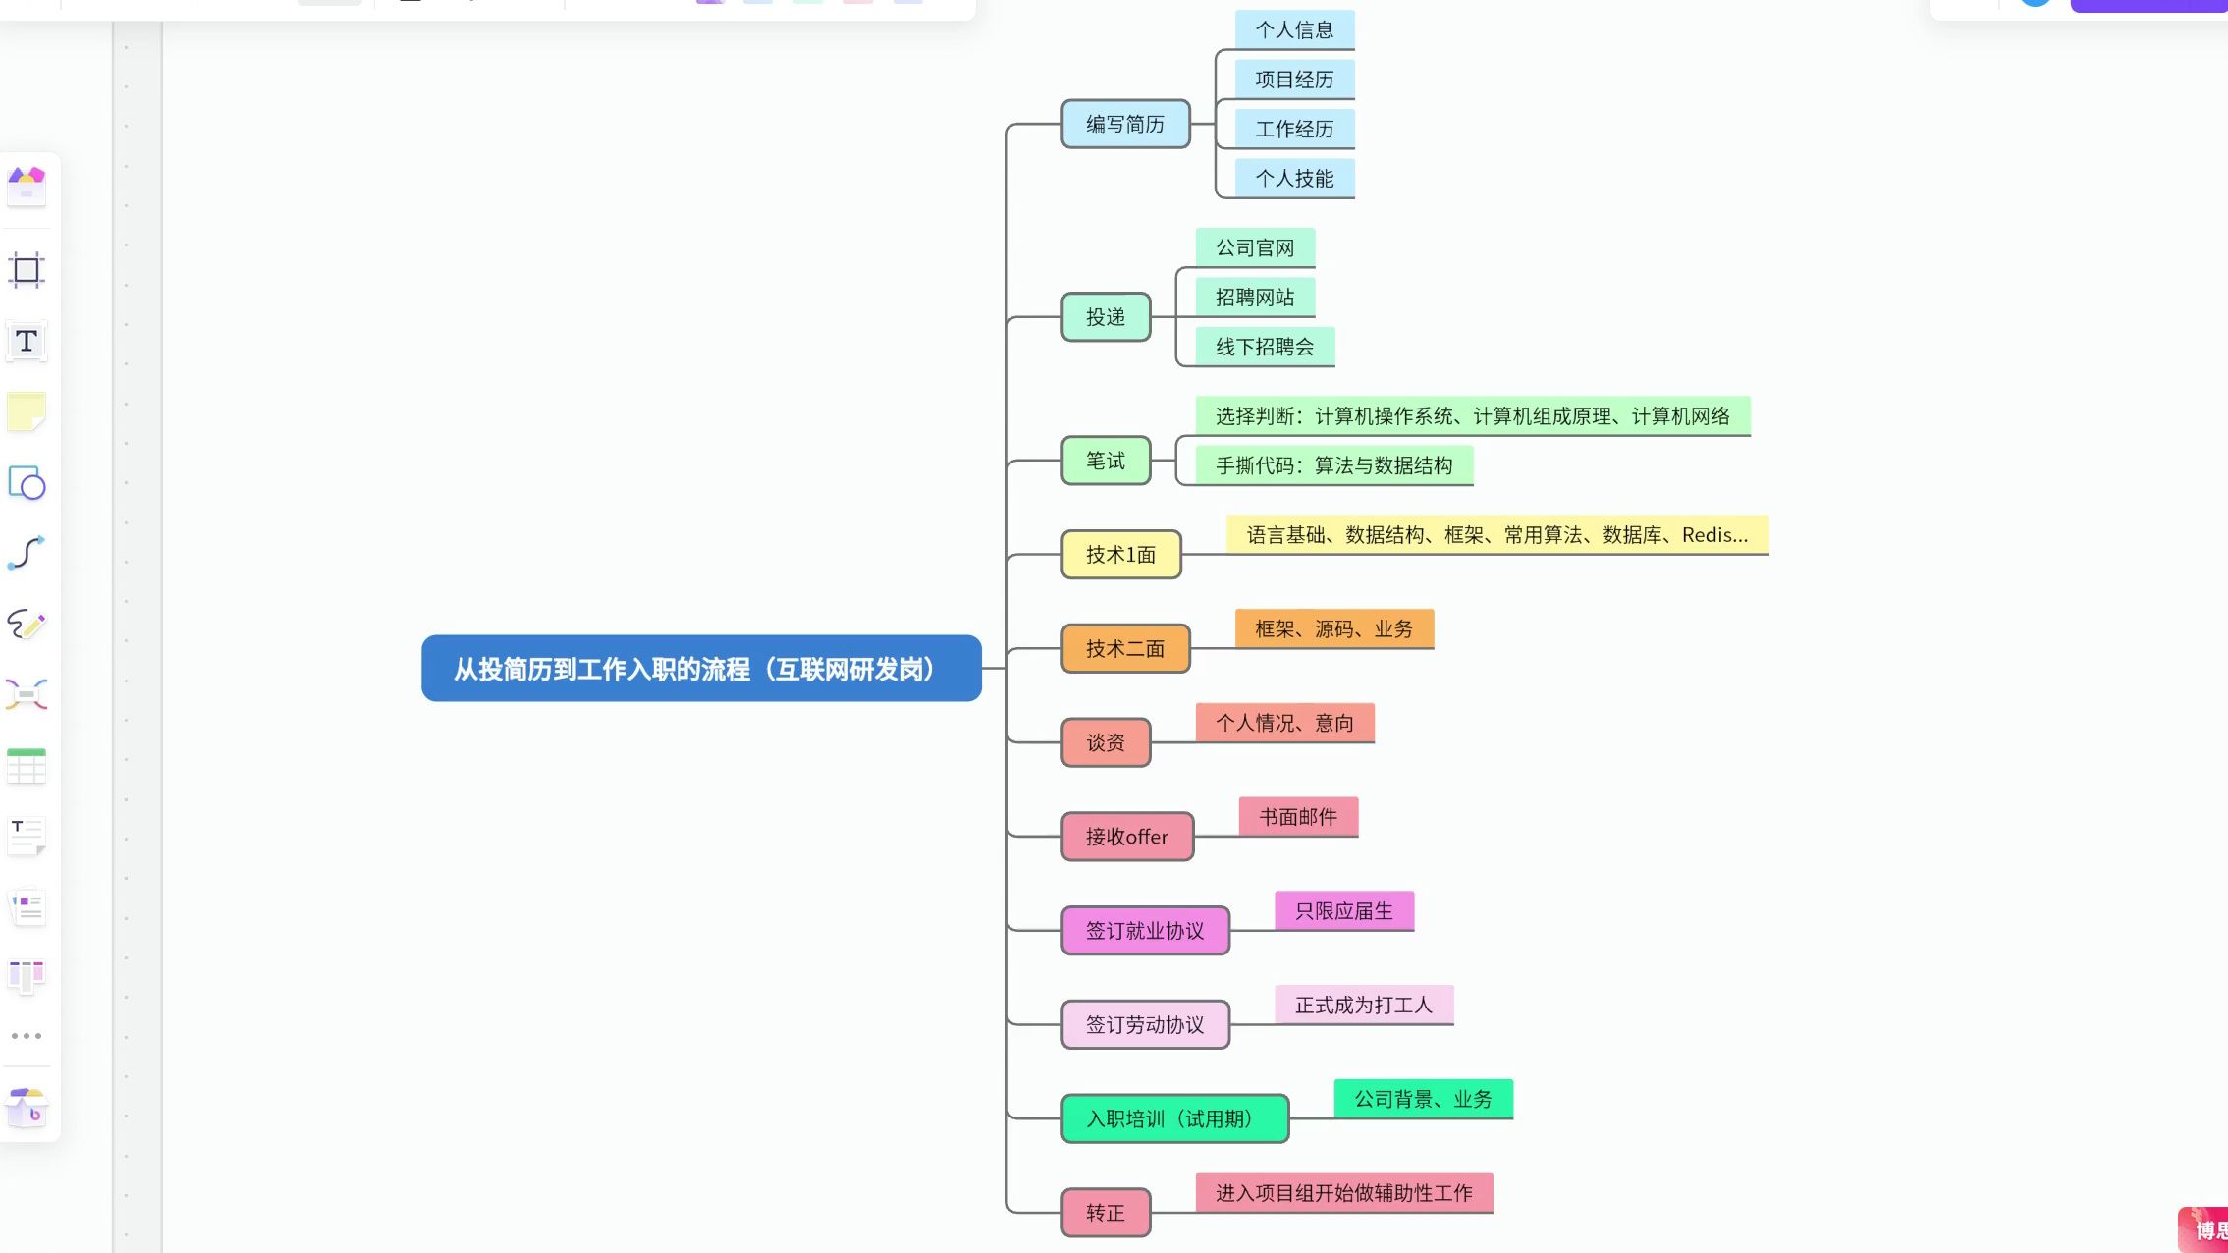Click the 个人技能 subtopic

[x=1294, y=179]
